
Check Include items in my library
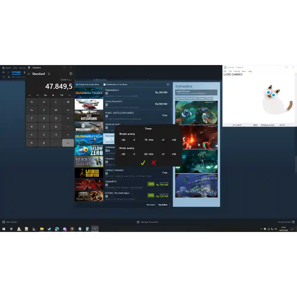104,84
